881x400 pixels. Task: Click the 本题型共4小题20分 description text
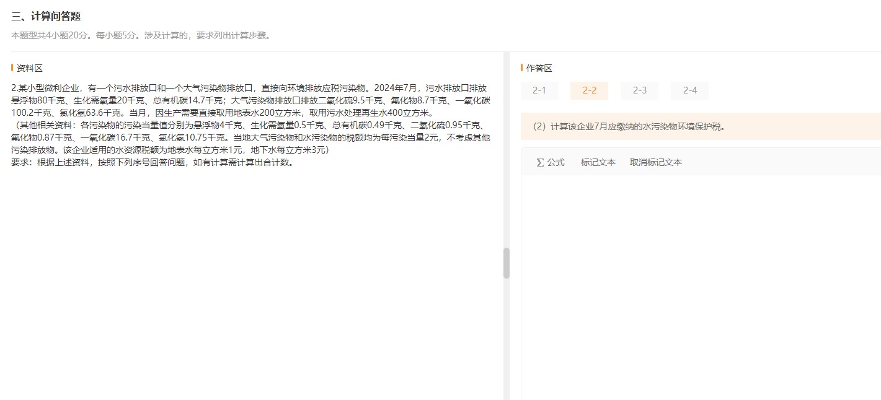tap(141, 35)
